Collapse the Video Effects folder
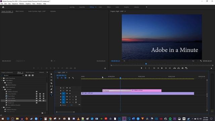 [x=2, y=81]
